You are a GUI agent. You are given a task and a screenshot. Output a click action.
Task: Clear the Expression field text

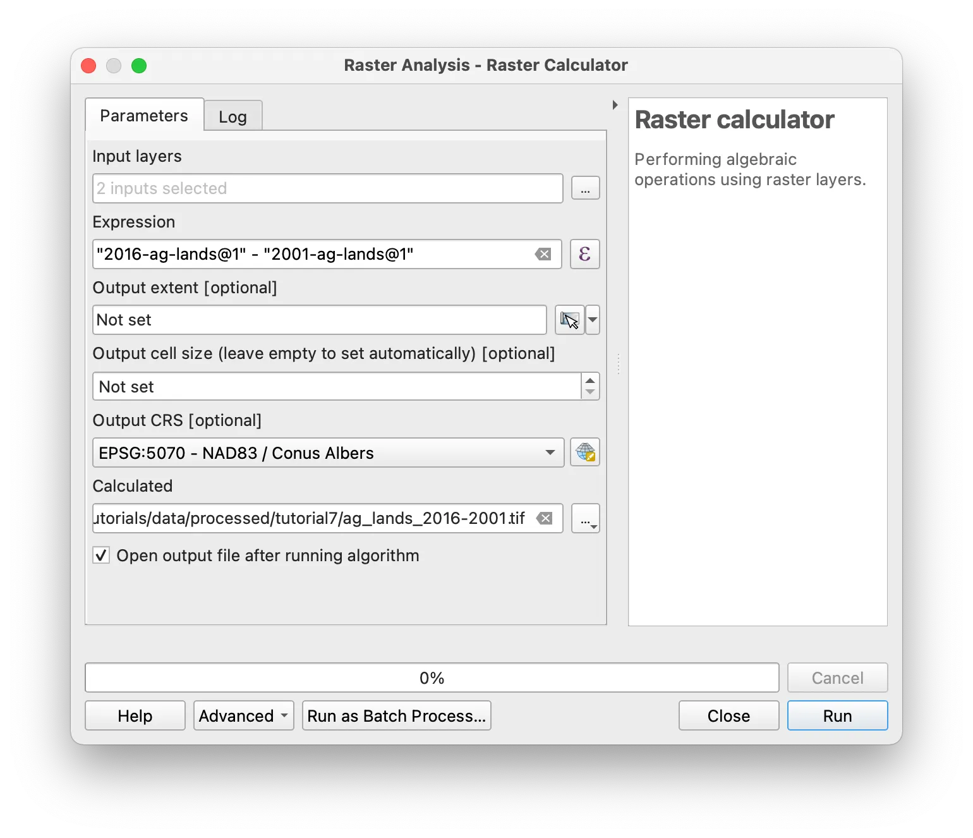click(543, 254)
